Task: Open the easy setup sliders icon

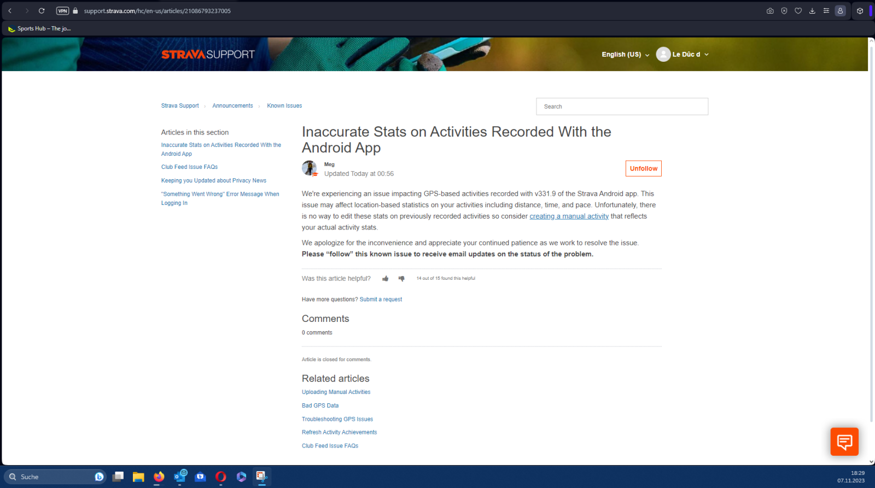Action: tap(826, 11)
